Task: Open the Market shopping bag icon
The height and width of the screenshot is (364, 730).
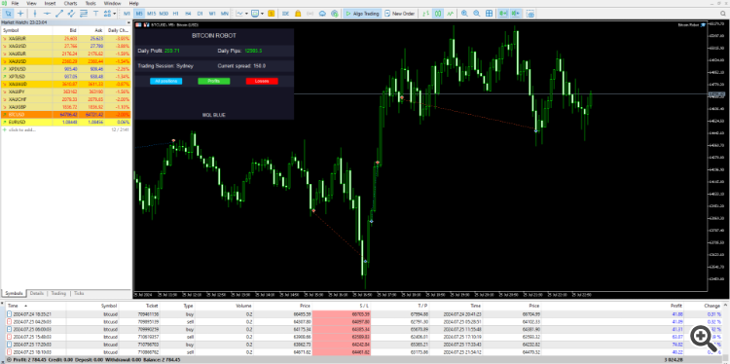Action: (298, 14)
